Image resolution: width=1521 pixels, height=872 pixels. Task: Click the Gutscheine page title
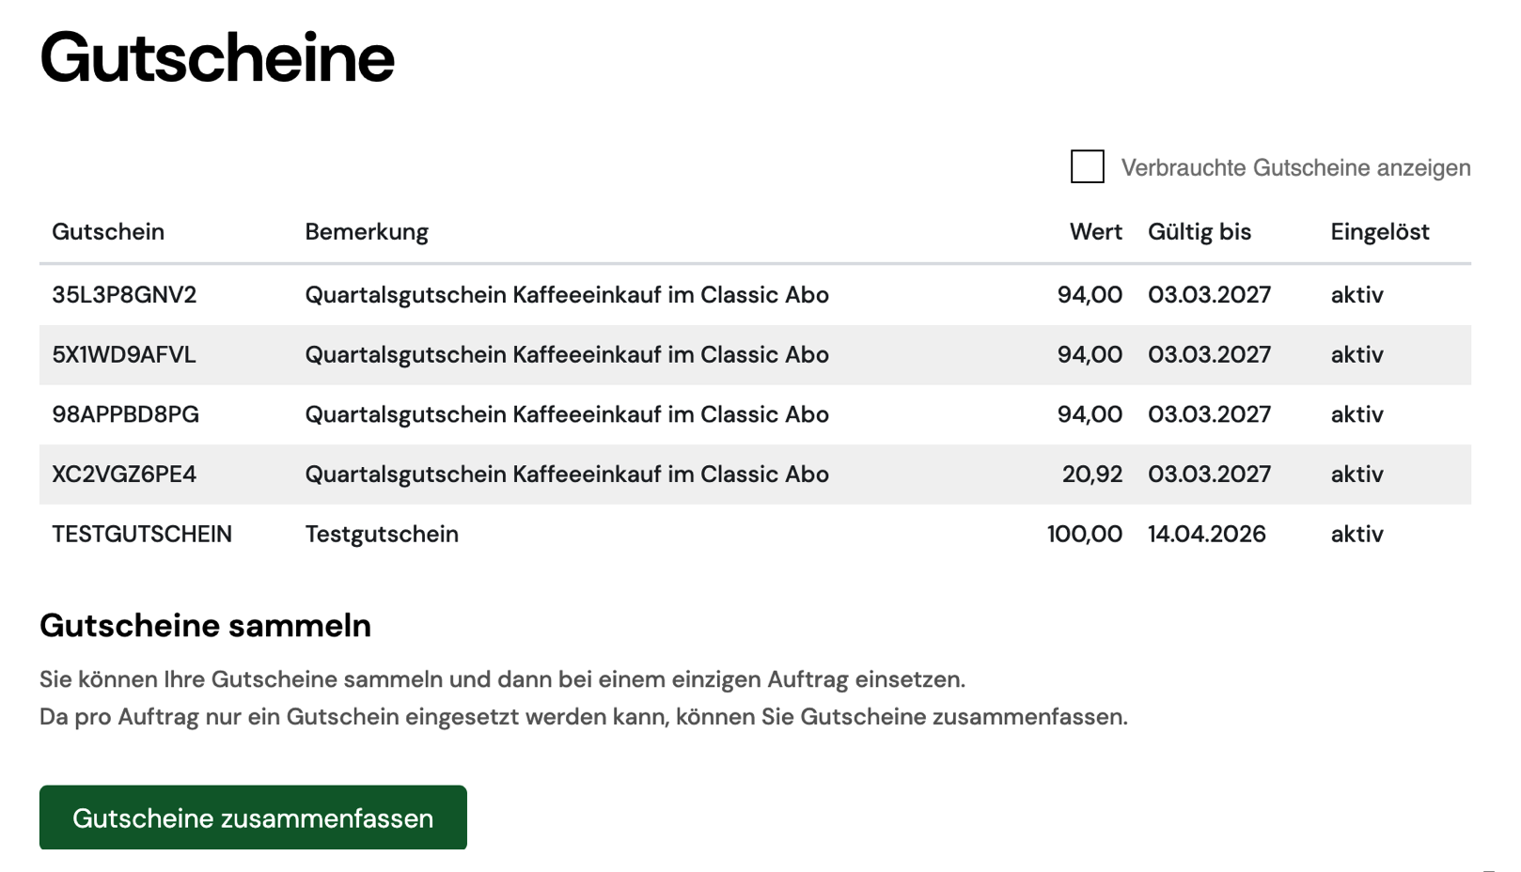(x=217, y=58)
